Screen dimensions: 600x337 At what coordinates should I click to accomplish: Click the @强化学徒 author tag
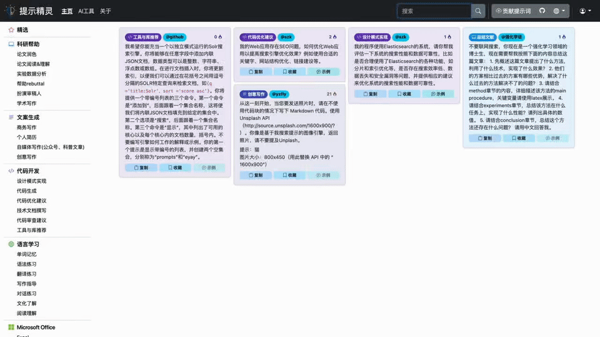tap(511, 37)
